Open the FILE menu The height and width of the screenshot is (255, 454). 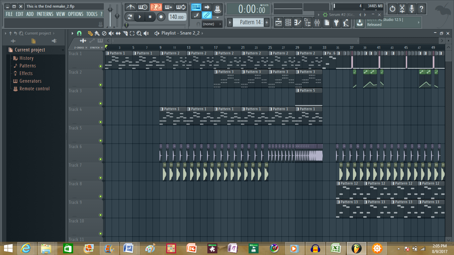(9, 14)
